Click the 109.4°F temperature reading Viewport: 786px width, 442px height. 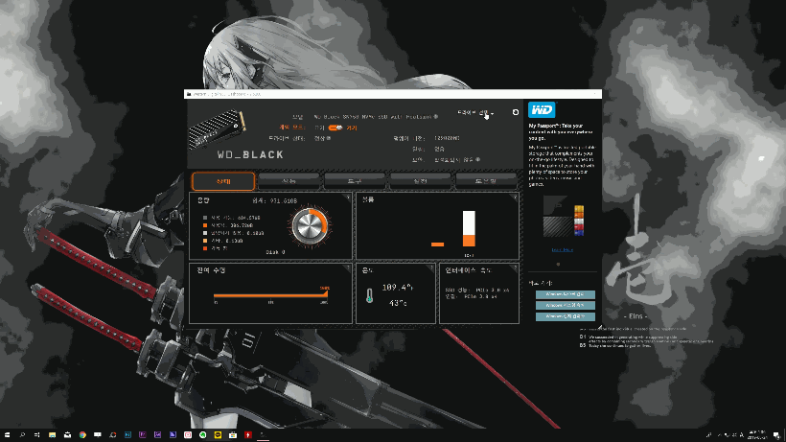pos(397,288)
